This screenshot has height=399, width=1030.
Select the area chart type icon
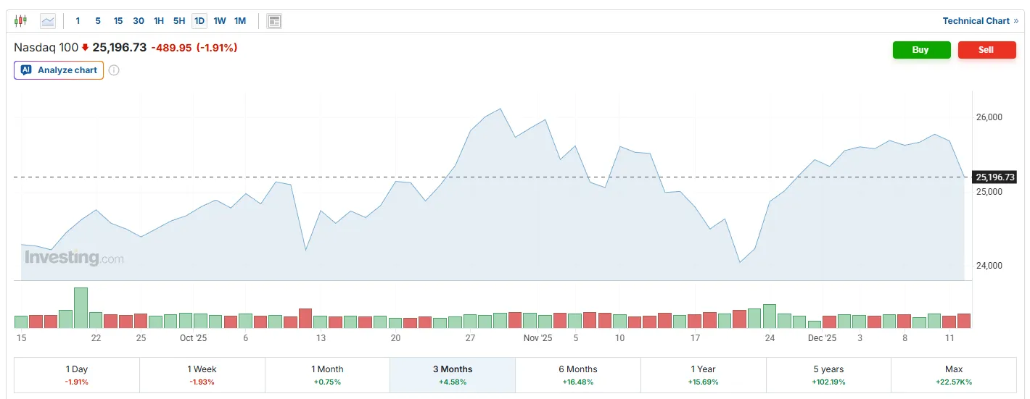click(x=48, y=21)
